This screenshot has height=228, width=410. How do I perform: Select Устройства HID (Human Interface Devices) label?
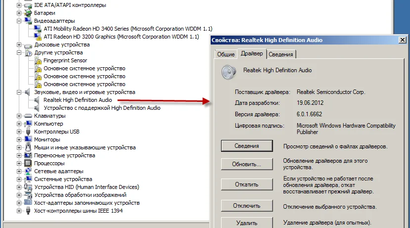tap(87, 187)
